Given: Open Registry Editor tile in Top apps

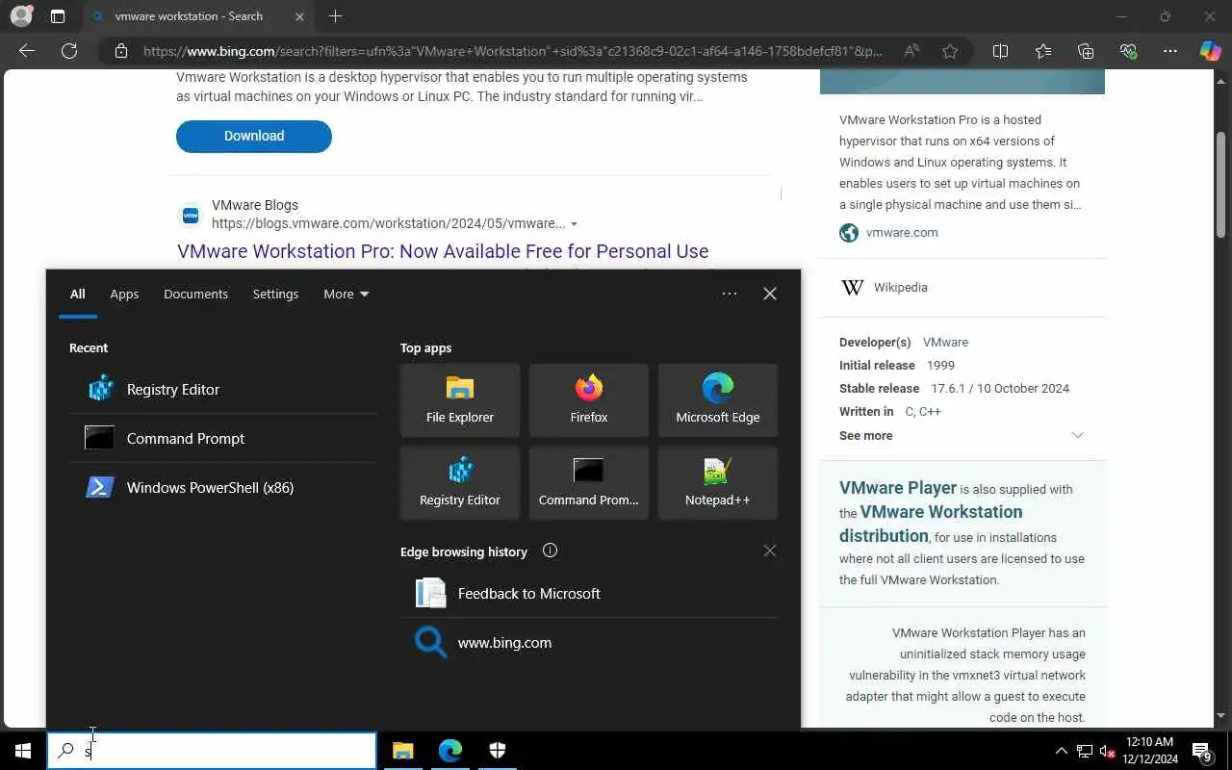Looking at the screenshot, I should tap(460, 483).
